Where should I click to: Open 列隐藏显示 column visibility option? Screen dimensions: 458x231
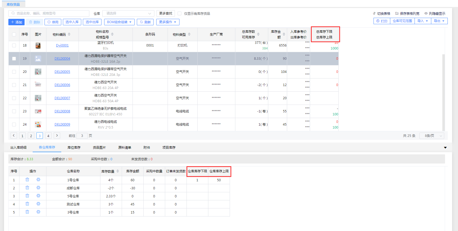click(435, 13)
